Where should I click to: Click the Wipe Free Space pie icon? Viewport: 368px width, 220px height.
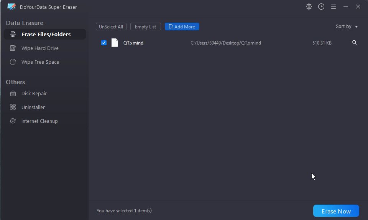(x=13, y=62)
